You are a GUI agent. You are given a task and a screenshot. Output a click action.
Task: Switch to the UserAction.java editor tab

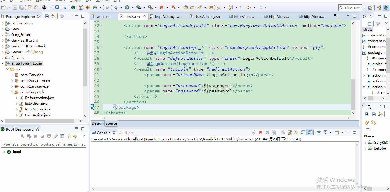pos(204,16)
